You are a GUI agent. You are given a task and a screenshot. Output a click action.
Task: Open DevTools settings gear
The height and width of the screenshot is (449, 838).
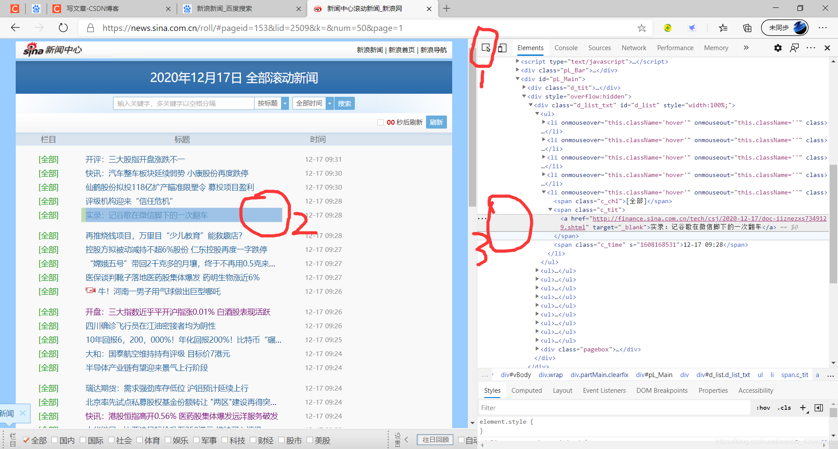[778, 48]
